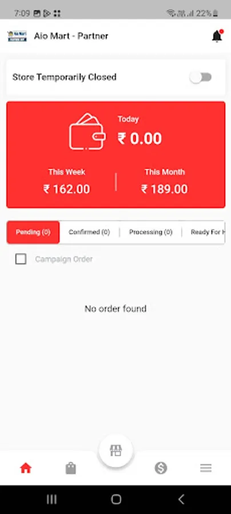Switch to the Confirmed (0) tab
Image resolution: width=231 pixels, height=514 pixels.
[89, 232]
